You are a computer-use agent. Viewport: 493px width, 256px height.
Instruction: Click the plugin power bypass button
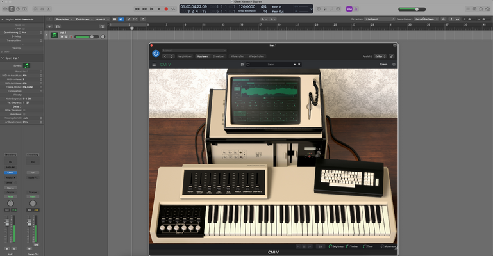click(x=156, y=54)
